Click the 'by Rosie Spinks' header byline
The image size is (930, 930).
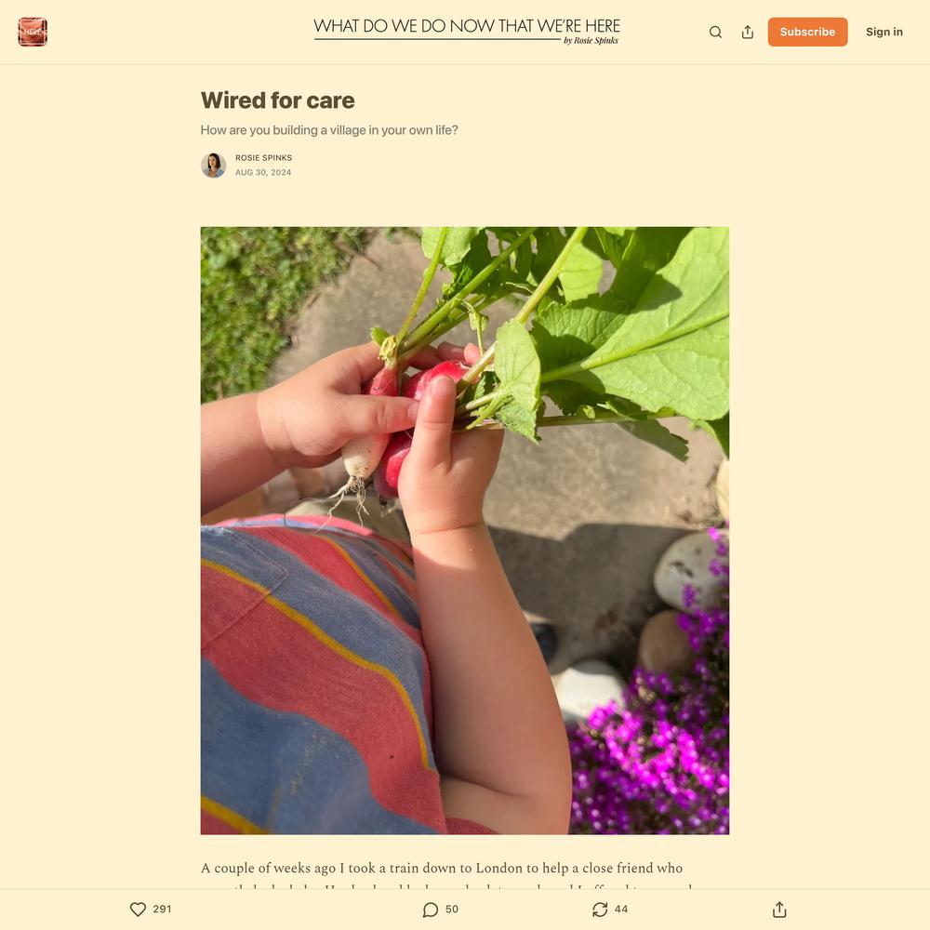[x=591, y=41]
